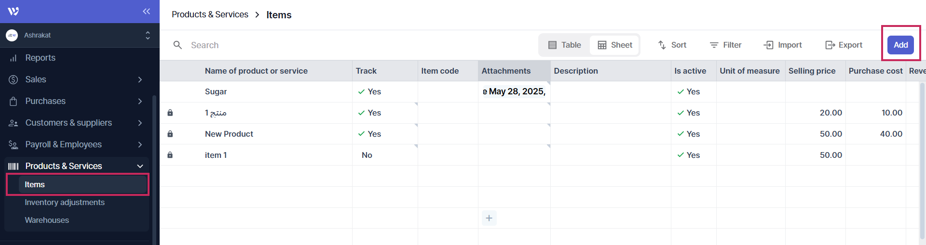Viewport: 926px width, 245px height.
Task: Expand the Sales menu
Action: [x=140, y=79]
